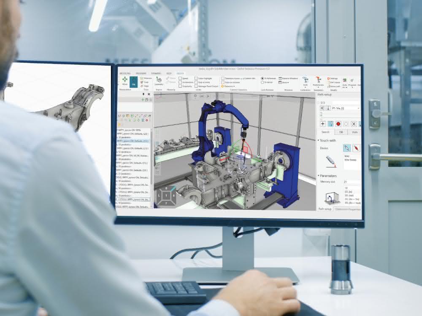The width and height of the screenshot is (422, 316).
Task: Click the red record point button
Action: [x=338, y=124]
